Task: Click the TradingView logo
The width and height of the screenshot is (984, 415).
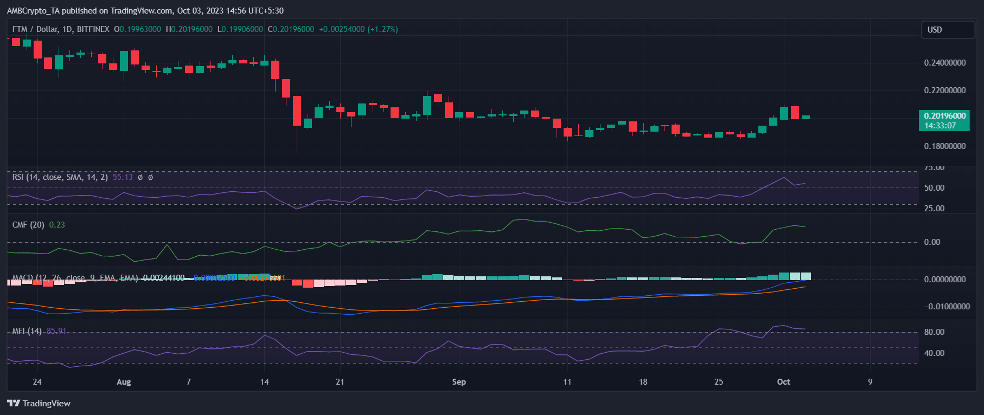Action: (39, 403)
